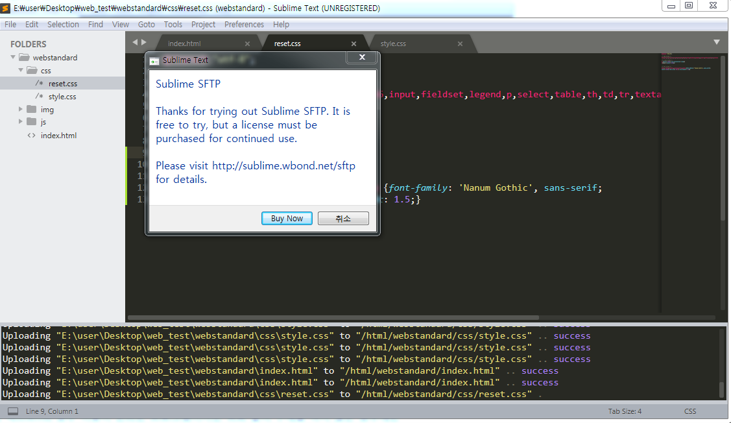The height and width of the screenshot is (423, 731).
Task: Click the FOLDERS sidebar heading
Action: coord(29,44)
